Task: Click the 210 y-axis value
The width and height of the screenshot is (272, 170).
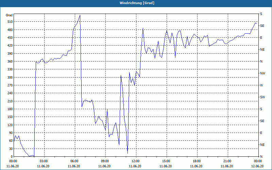Action: [x=10, y=101]
